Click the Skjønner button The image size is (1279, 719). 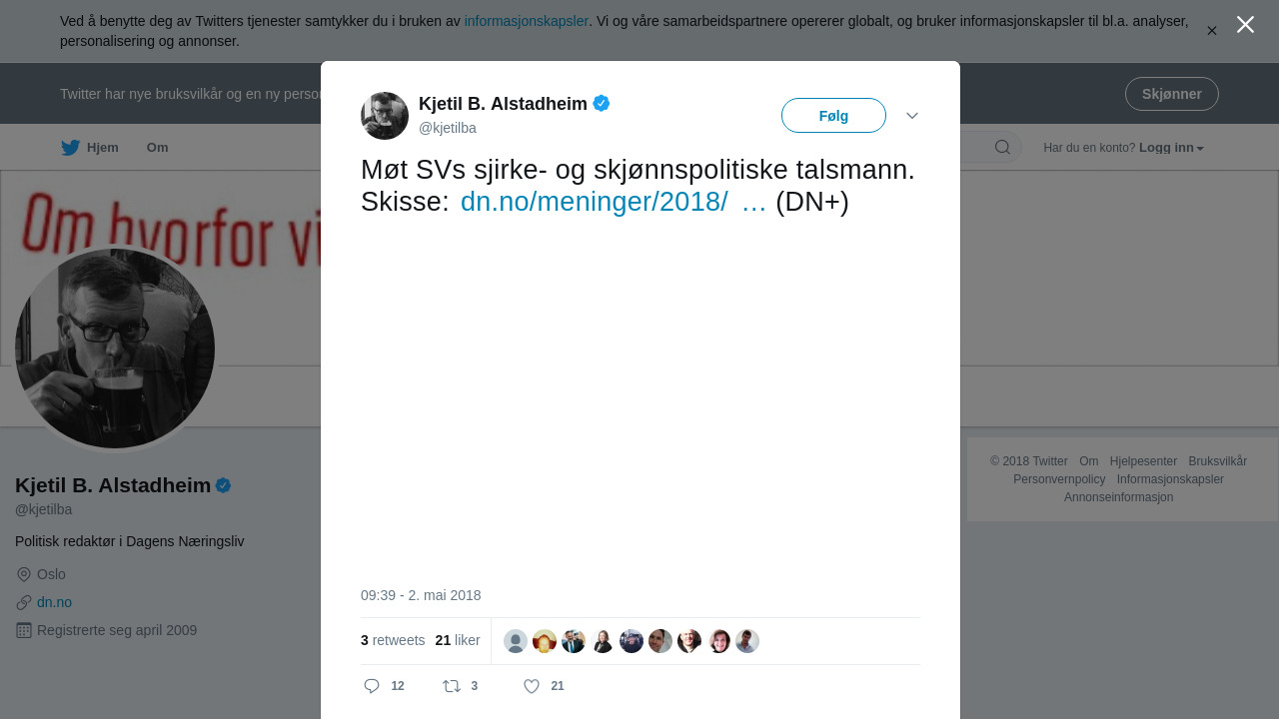pyautogui.click(x=1171, y=94)
